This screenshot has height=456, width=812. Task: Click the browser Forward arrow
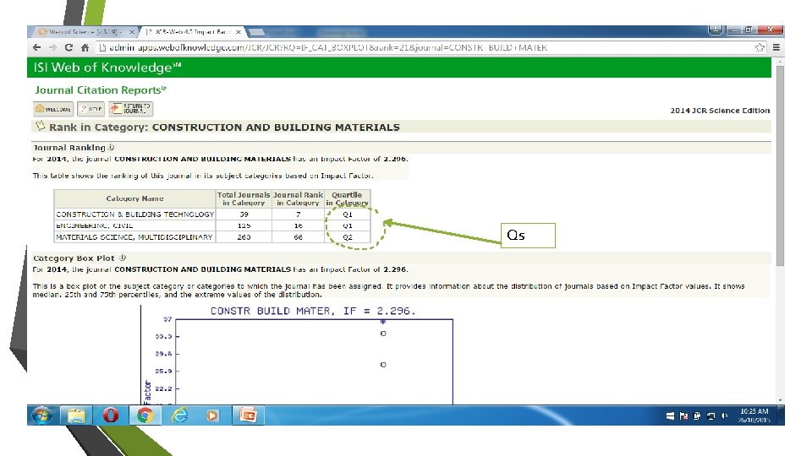point(52,47)
